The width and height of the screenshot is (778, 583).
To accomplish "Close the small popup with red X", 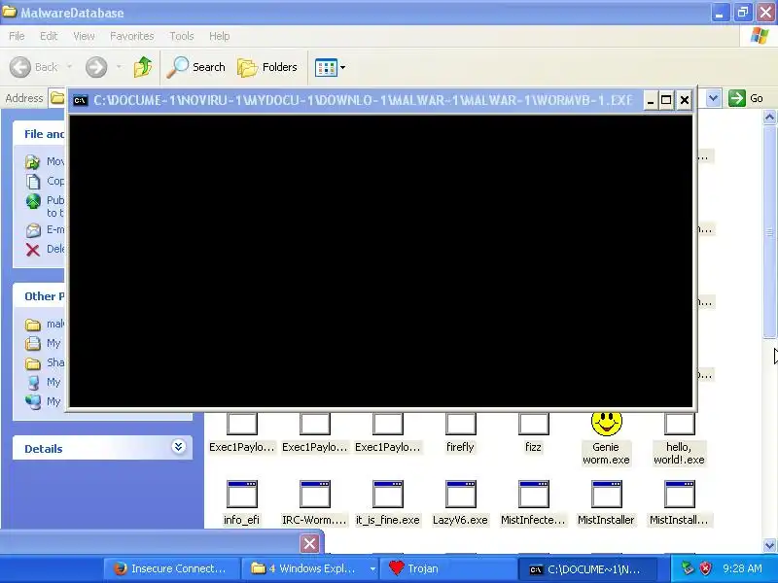I will tap(309, 543).
